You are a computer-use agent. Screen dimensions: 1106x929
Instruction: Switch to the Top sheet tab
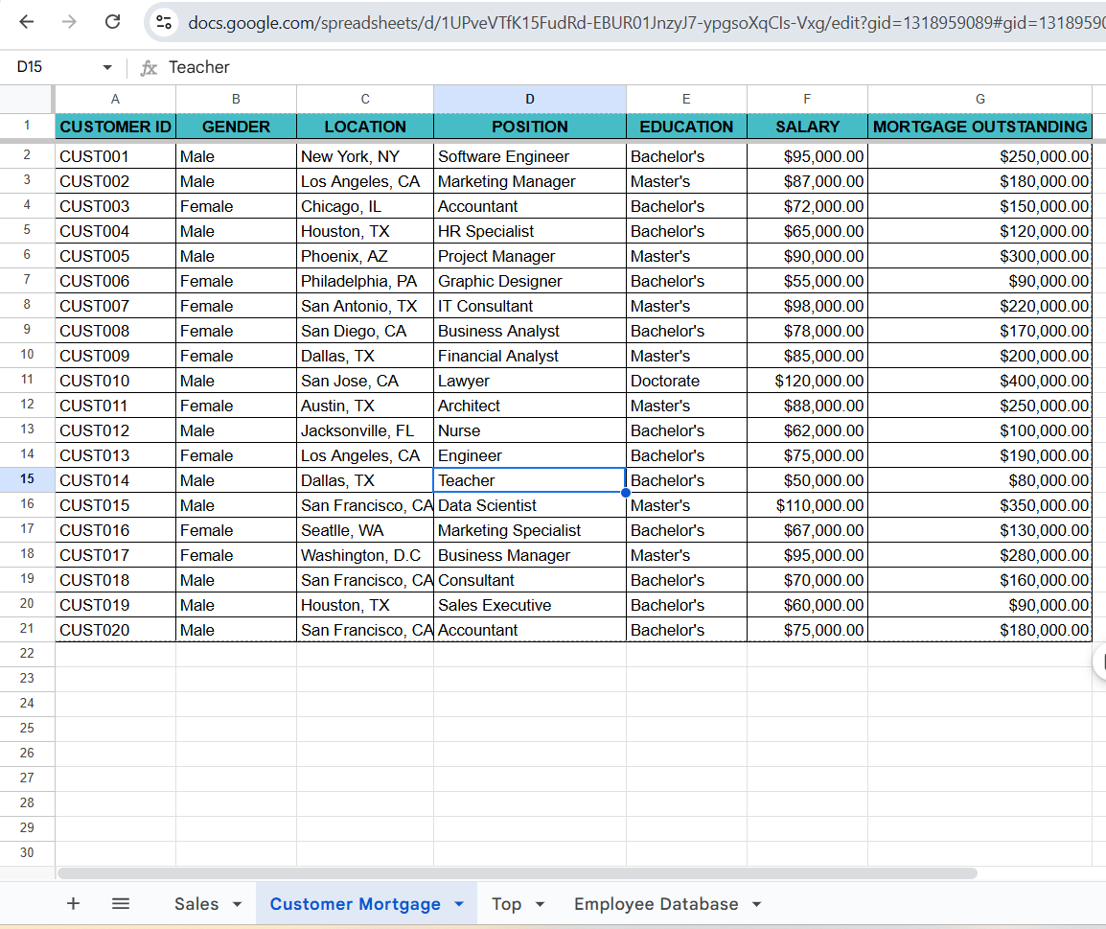pyautogui.click(x=506, y=904)
